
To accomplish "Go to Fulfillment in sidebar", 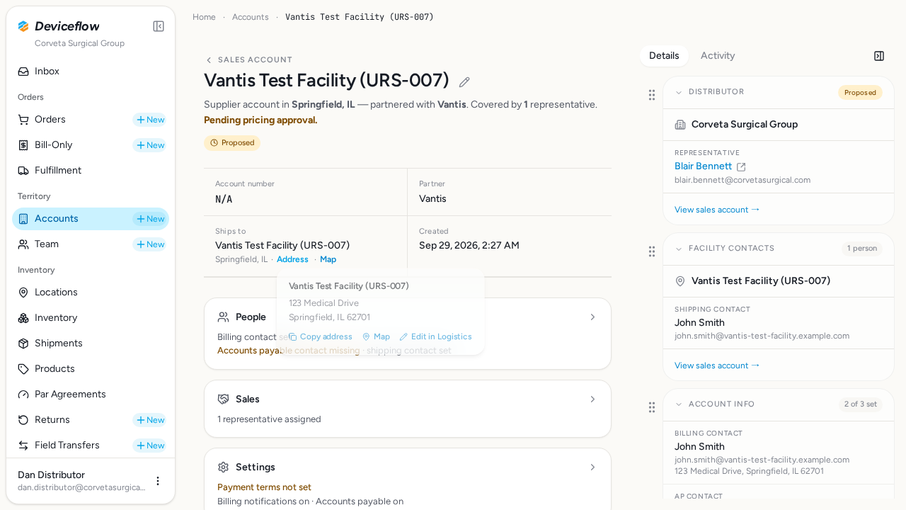I will point(91,171).
